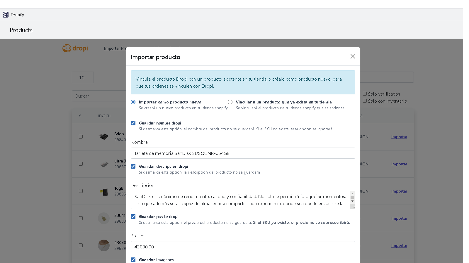This screenshot has height=263, width=469.
Task: Click 'Importar' on the 64gb product row
Action: 399,136
